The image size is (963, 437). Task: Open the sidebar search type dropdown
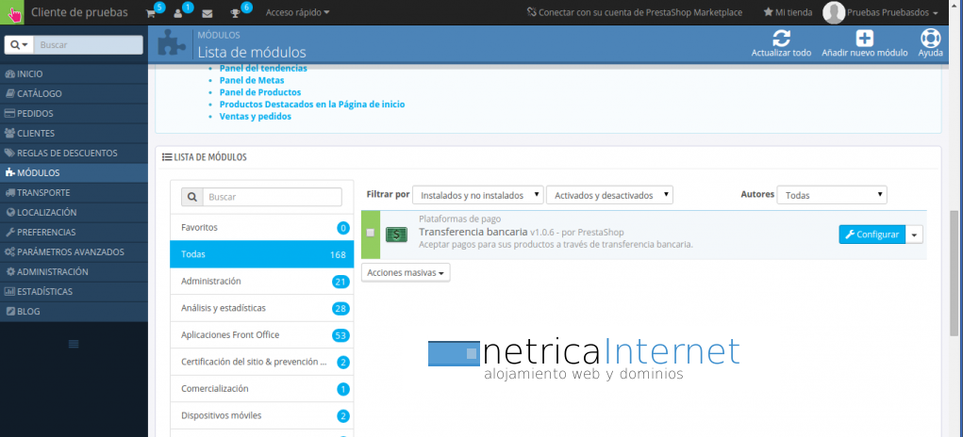pos(19,45)
